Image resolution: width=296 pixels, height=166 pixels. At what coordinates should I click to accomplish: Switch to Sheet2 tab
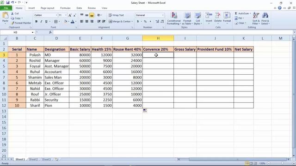(x=33, y=159)
